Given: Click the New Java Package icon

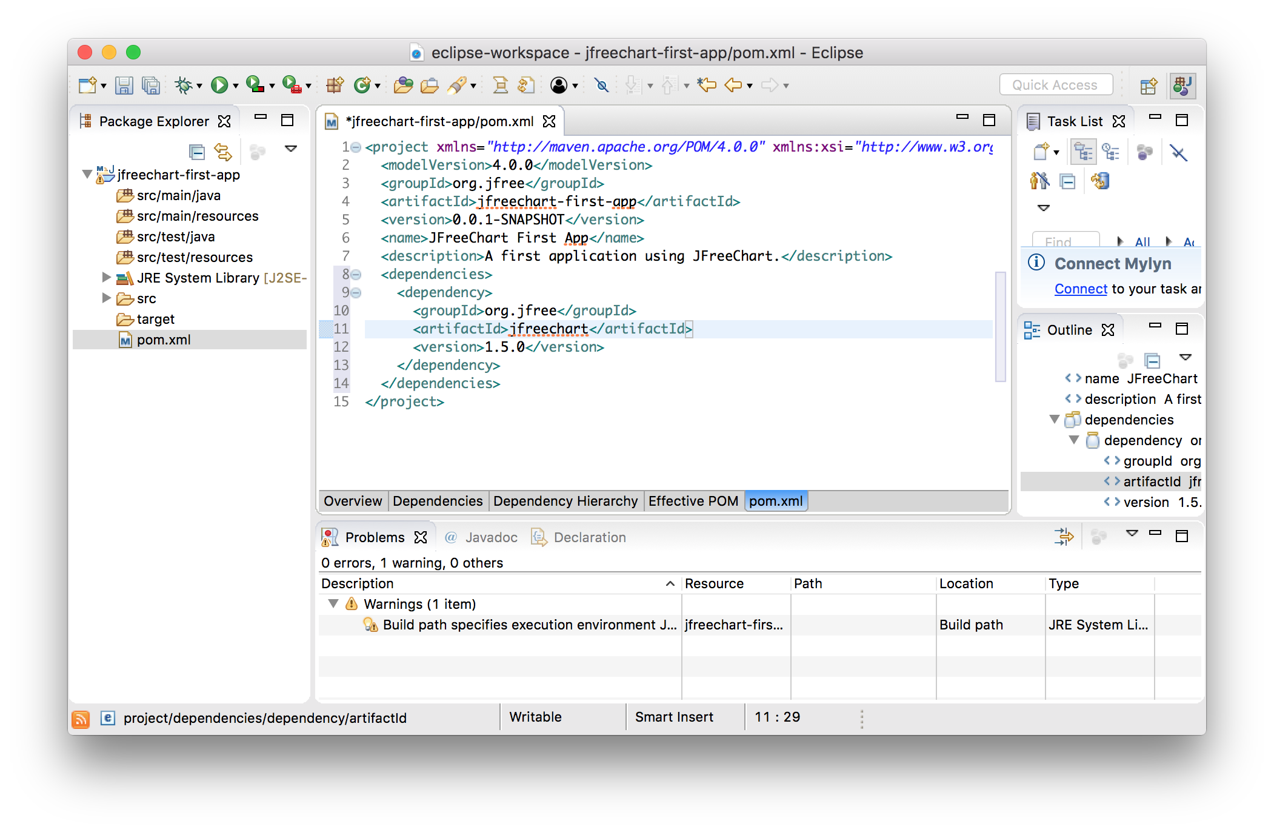Looking at the screenshot, I should pyautogui.click(x=335, y=86).
